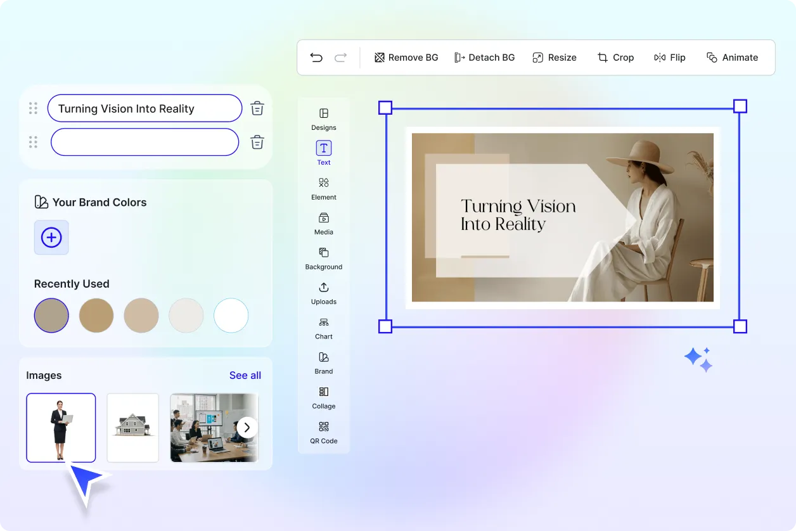Click the redo arrow icon
796x531 pixels.
click(x=340, y=58)
